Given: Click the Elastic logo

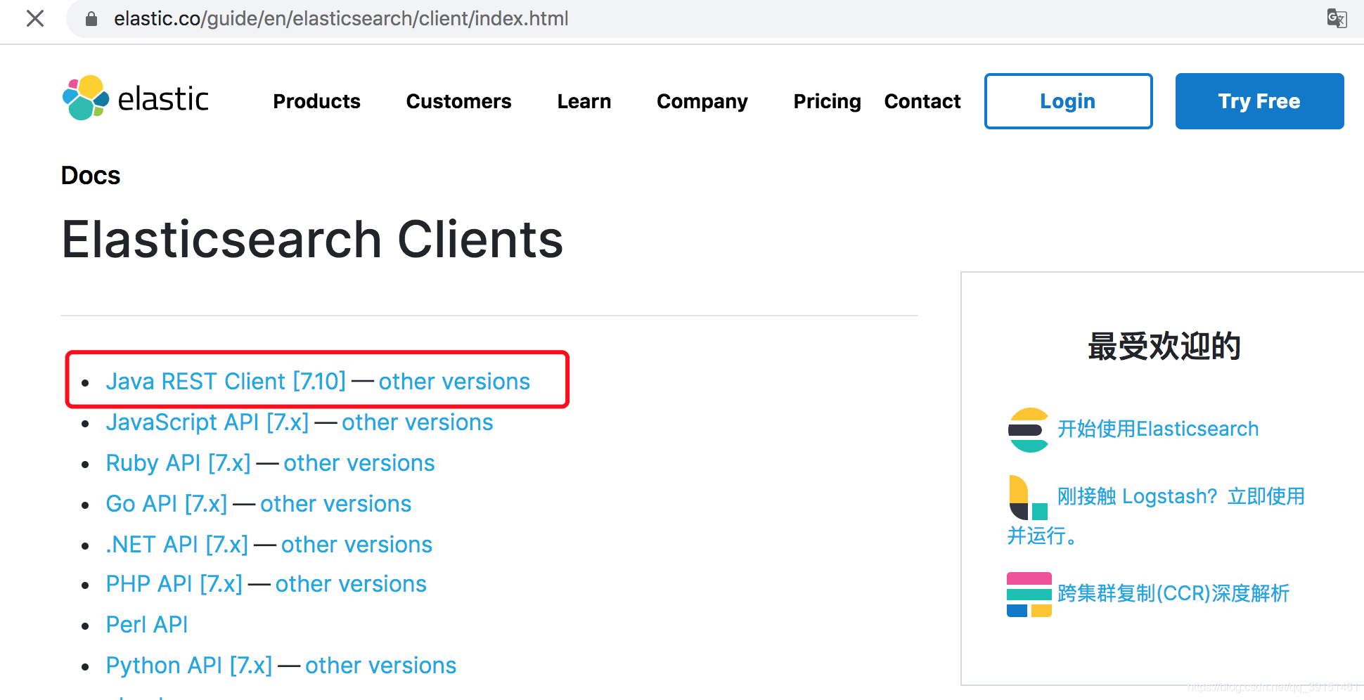Looking at the screenshot, I should 136,98.
